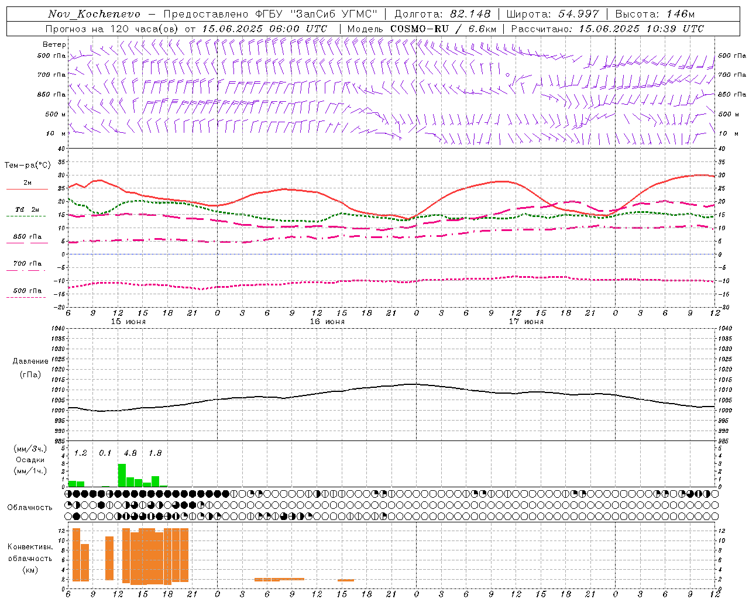Click the '(мм/1ч.)' unit label

30,471
